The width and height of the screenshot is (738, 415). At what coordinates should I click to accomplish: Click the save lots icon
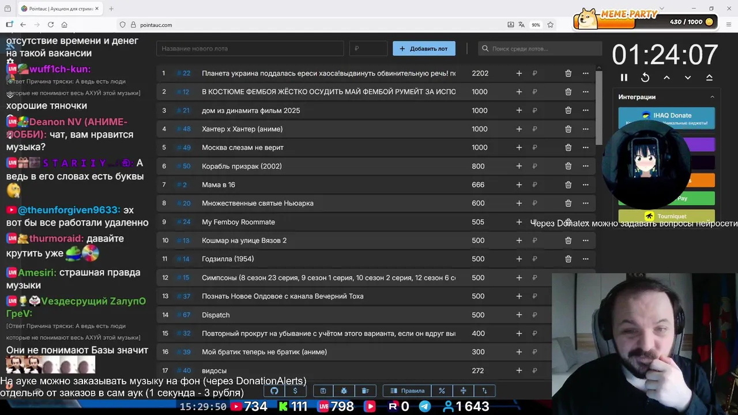point(323,391)
